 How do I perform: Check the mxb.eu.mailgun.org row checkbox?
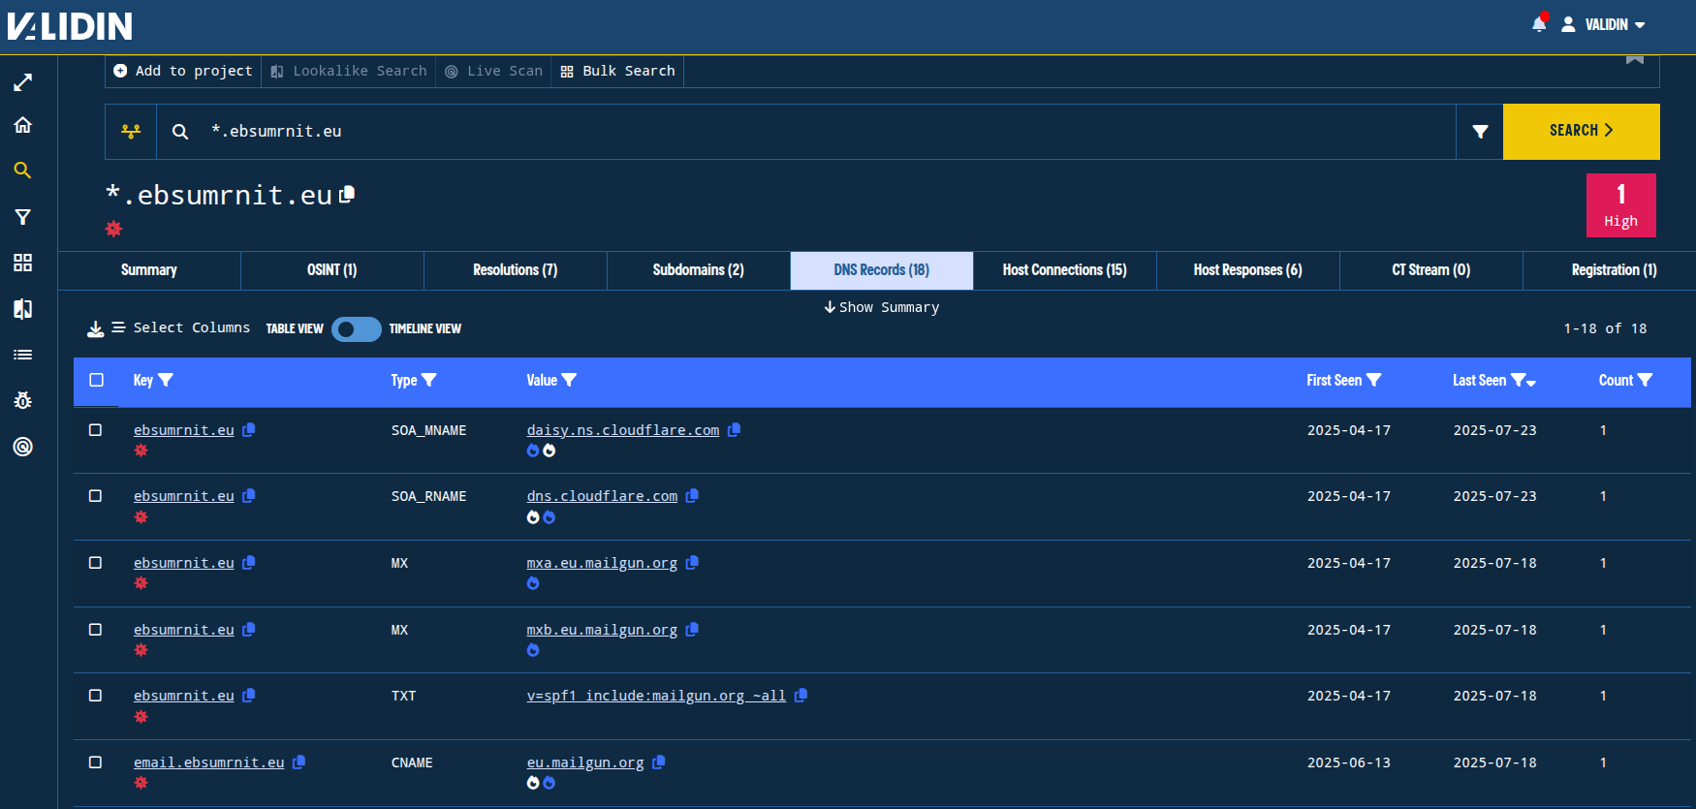(x=95, y=629)
